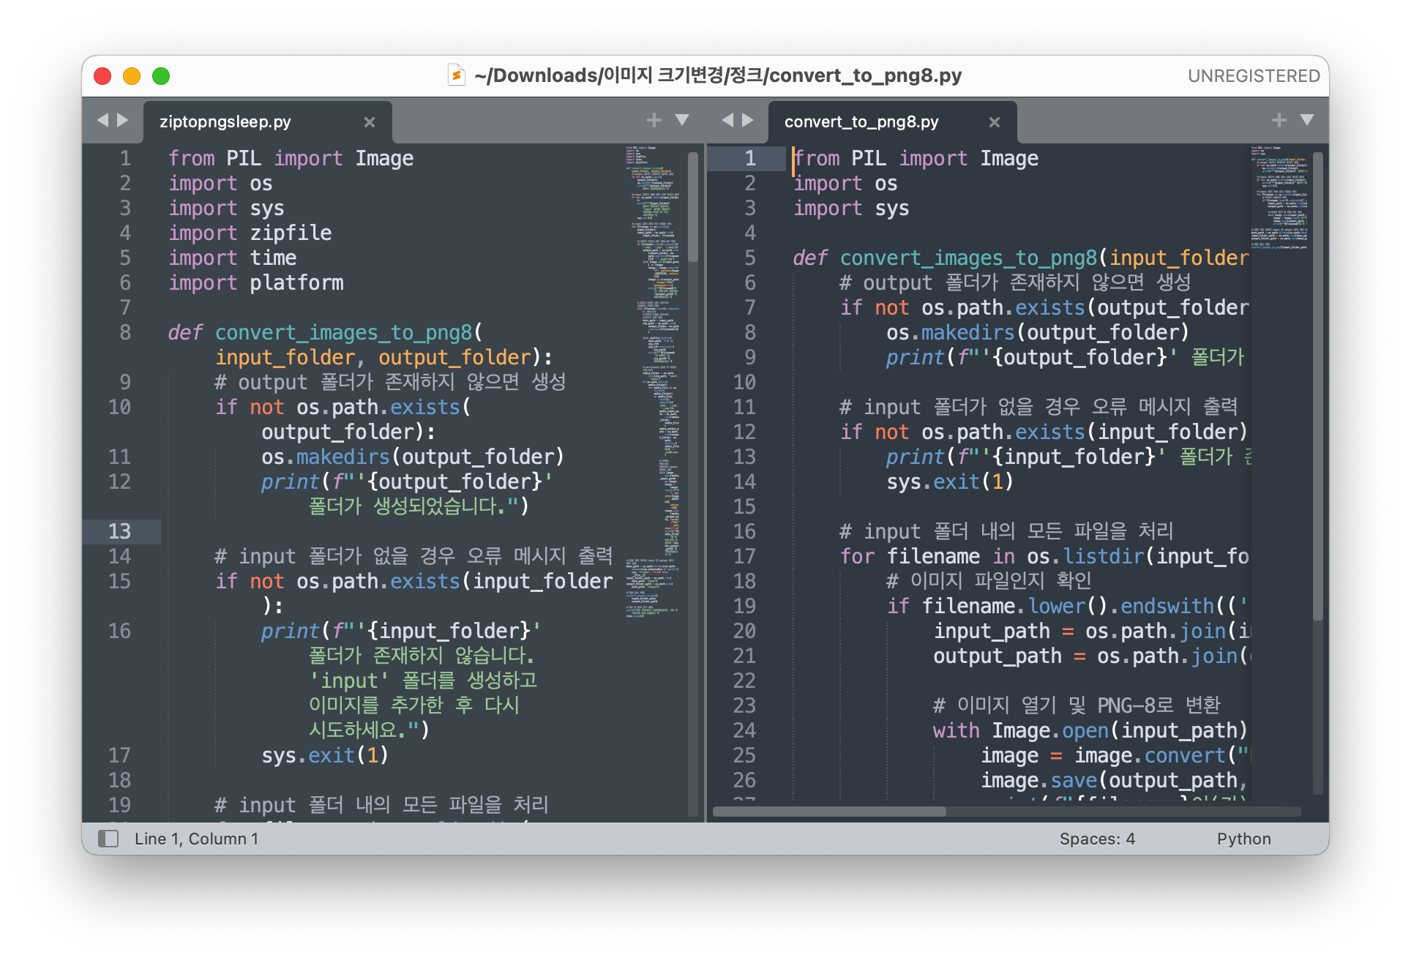This screenshot has width=1411, height=963.
Task: Add new tab in right pane
Action: (1279, 120)
